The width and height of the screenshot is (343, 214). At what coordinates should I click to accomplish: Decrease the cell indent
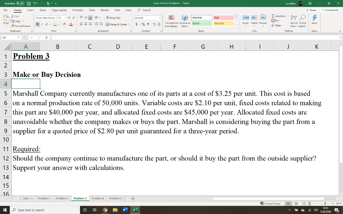[96, 24]
